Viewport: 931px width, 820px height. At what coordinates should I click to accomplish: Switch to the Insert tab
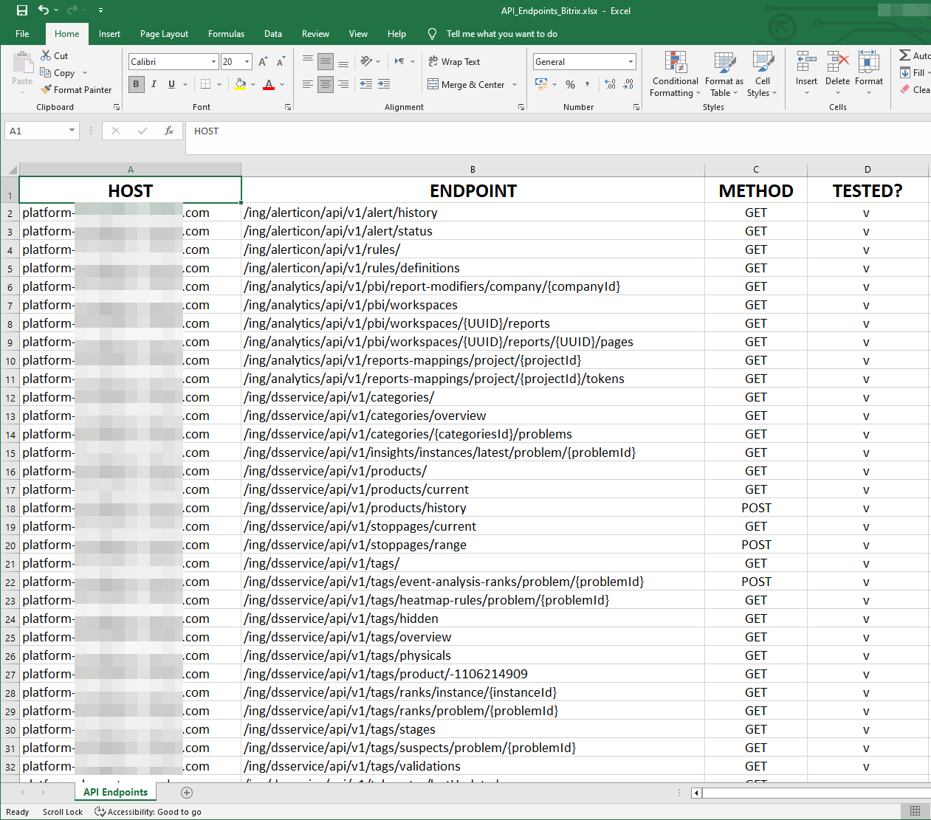click(109, 33)
